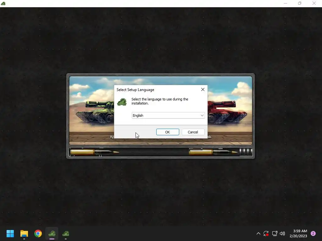Viewport: 322px width, 241px height.
Task: Click the "Select Setup Language" dialog title
Action: click(135, 90)
